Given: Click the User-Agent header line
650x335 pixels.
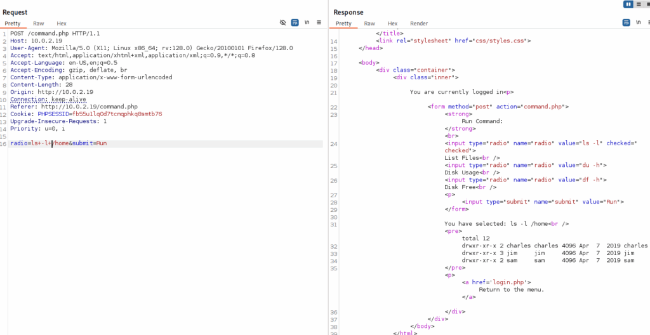Looking at the screenshot, I should (x=152, y=48).
